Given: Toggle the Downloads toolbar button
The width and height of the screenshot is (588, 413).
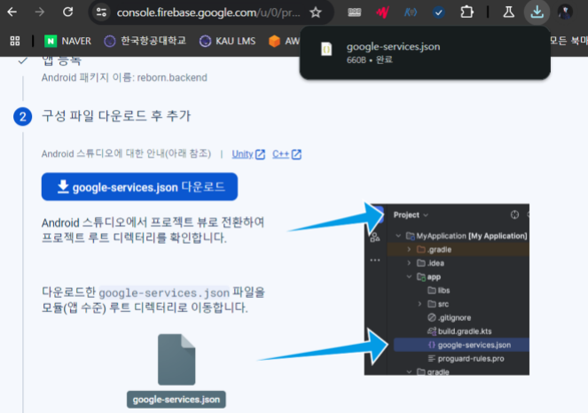Looking at the screenshot, I should [537, 12].
